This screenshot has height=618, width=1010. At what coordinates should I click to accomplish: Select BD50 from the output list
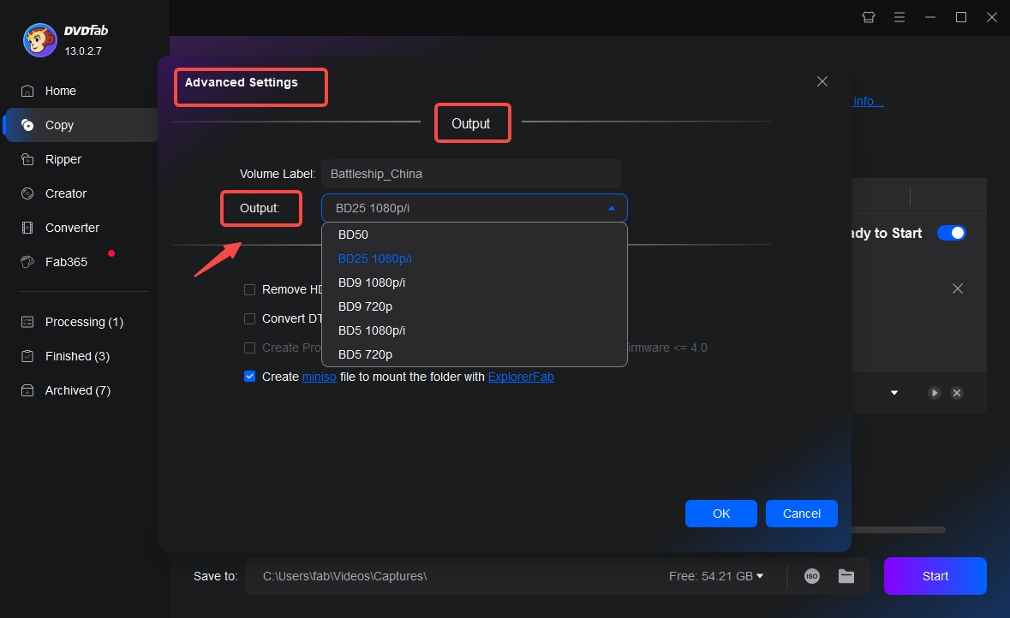(x=354, y=234)
